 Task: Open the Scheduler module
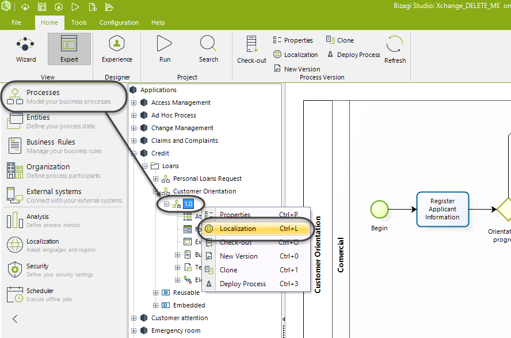coord(63,295)
